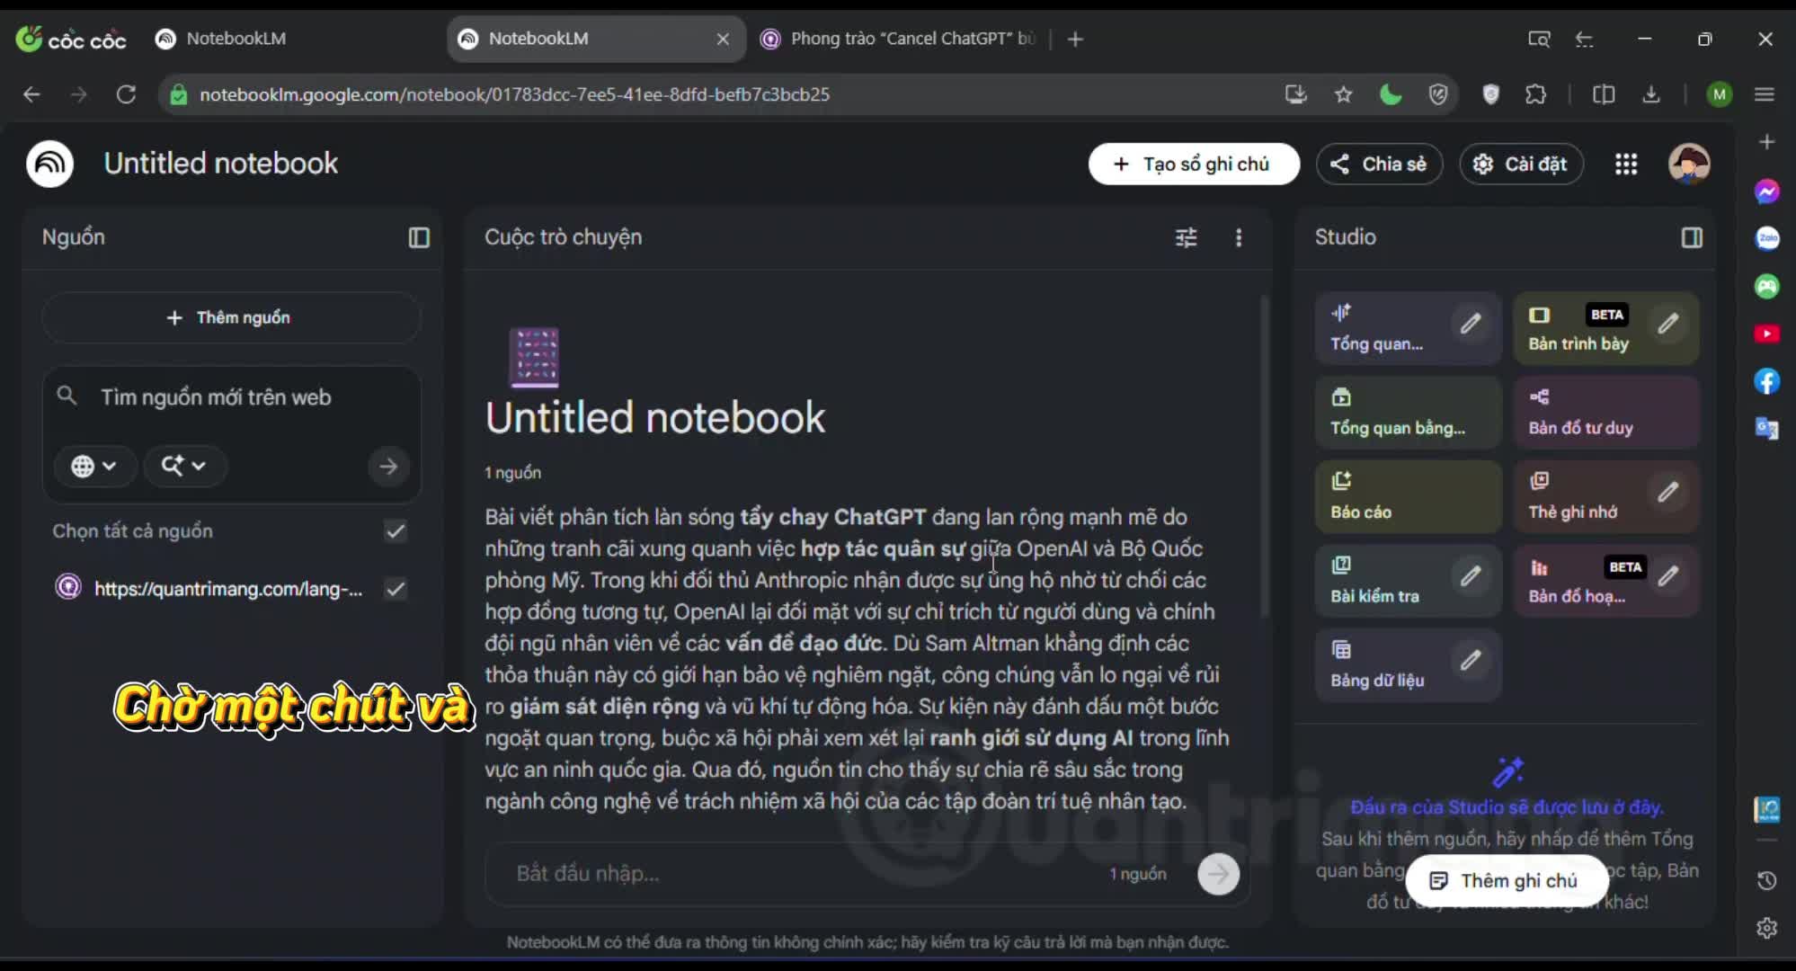Toggle split view in the toolbar
This screenshot has width=1796, height=971.
1604,94
